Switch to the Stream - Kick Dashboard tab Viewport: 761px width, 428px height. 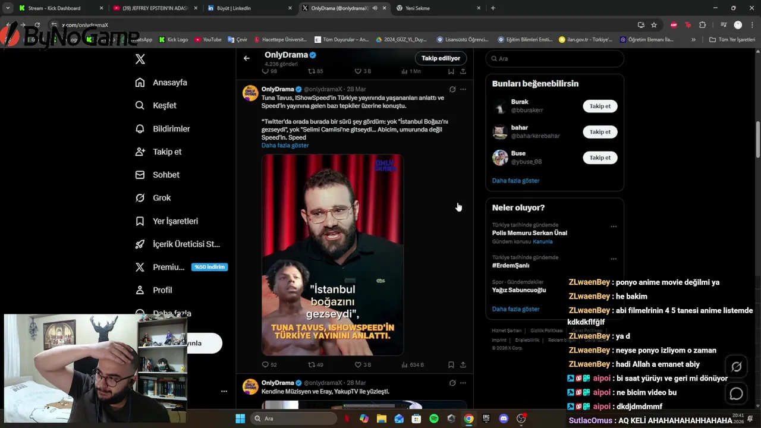(x=60, y=8)
